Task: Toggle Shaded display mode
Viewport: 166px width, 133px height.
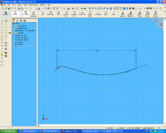Action: pyautogui.click(x=127, y=8)
